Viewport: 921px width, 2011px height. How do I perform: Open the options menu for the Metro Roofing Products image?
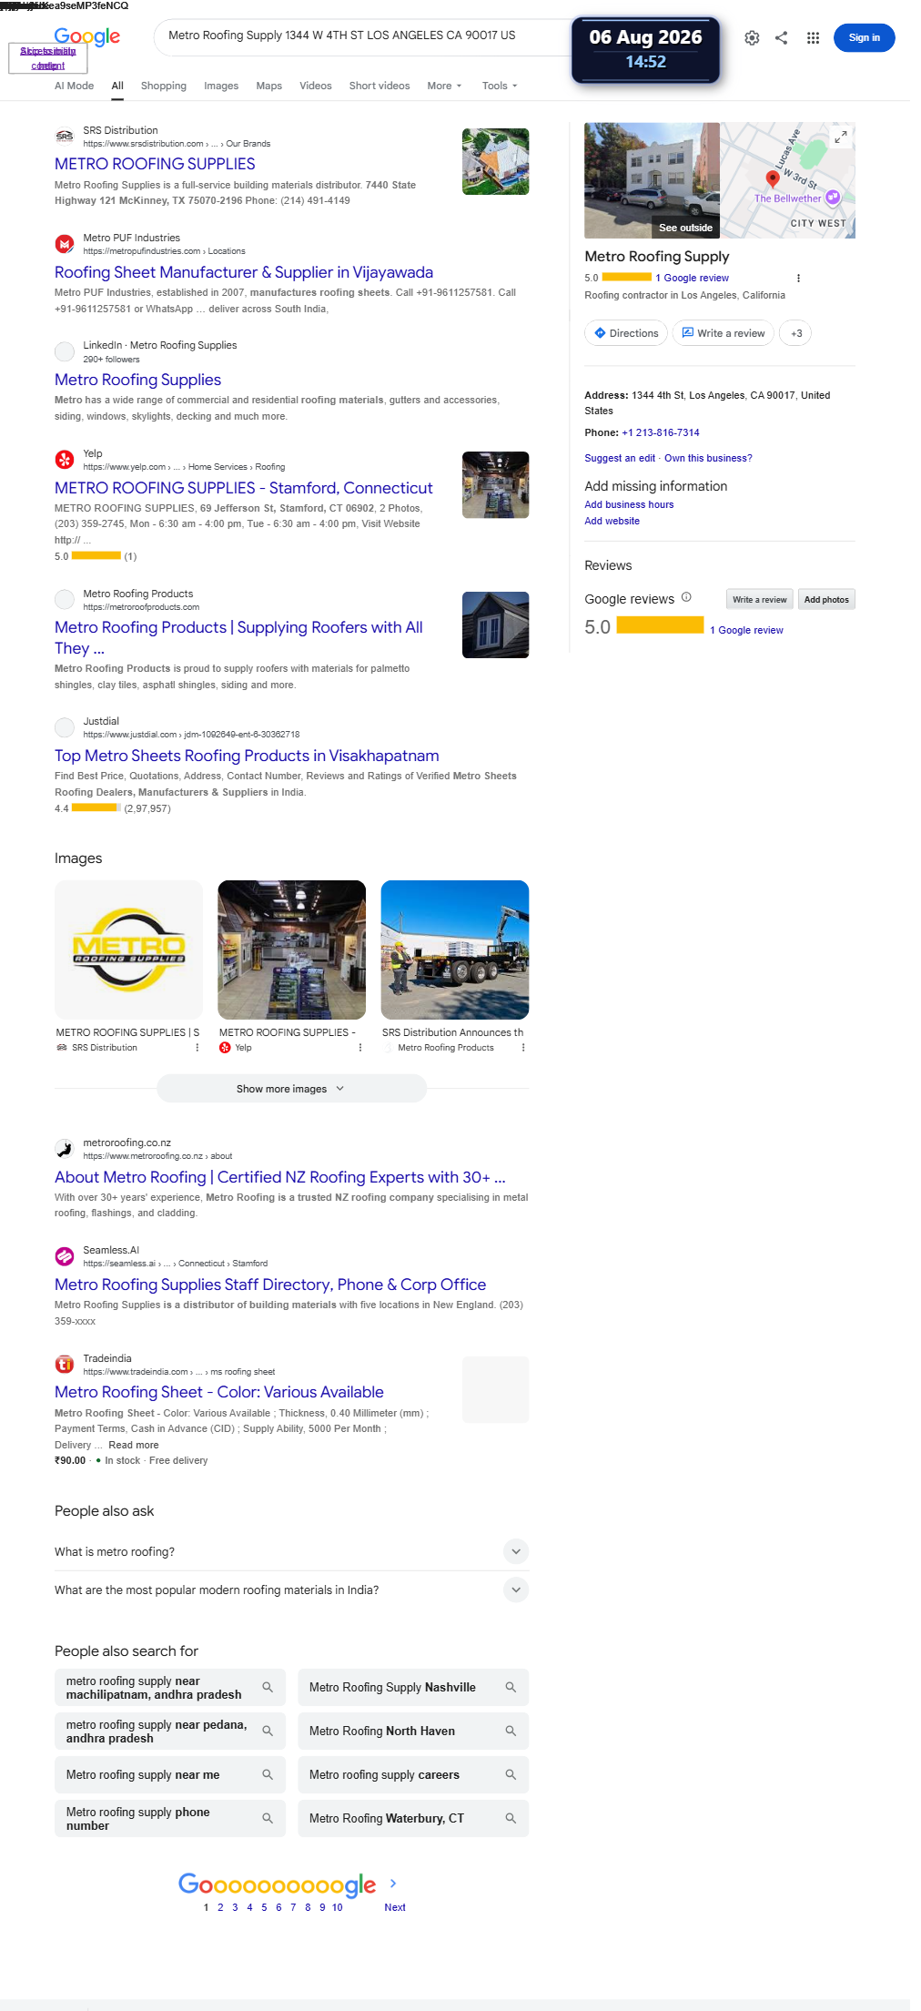coord(523,1048)
